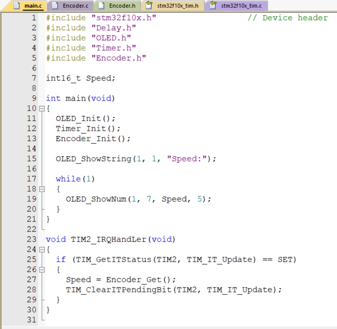Click line number 7 in the gutter

coord(34,78)
